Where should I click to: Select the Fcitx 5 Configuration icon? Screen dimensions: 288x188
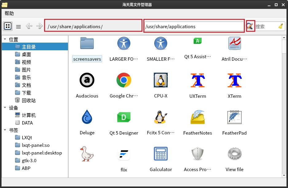[161, 117]
